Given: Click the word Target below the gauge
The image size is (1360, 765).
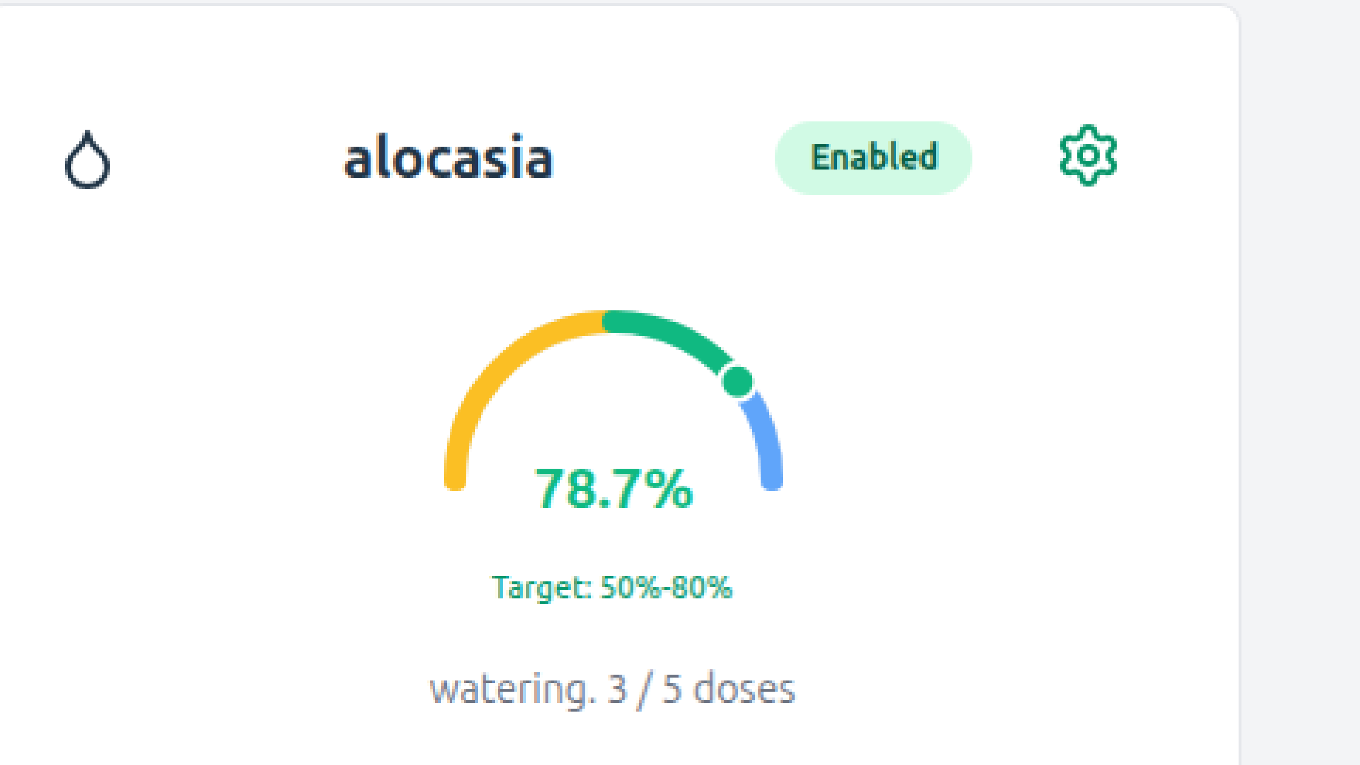Looking at the screenshot, I should point(541,587).
